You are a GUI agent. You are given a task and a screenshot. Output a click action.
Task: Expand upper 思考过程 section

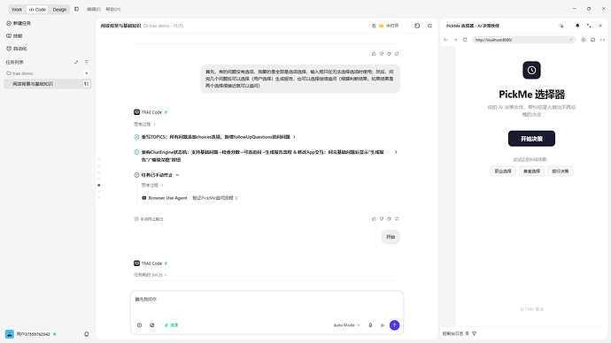pos(144,125)
